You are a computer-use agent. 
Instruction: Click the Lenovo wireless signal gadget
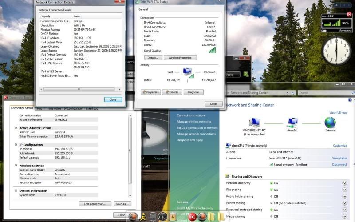pos(336,22)
